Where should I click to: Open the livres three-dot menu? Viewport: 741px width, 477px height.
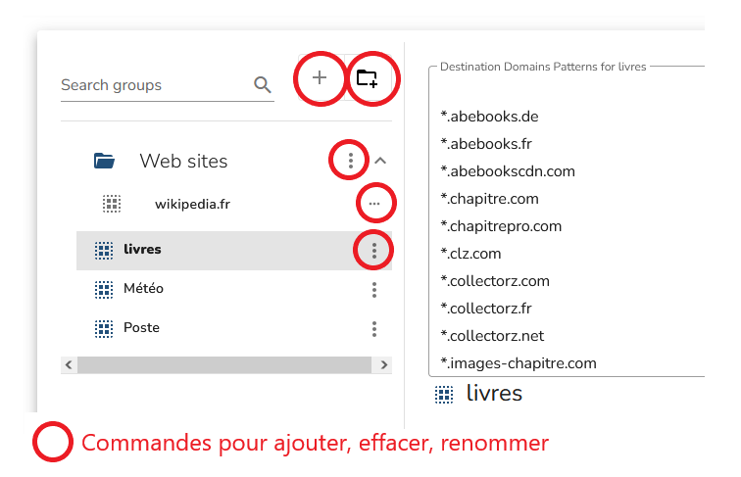click(373, 251)
